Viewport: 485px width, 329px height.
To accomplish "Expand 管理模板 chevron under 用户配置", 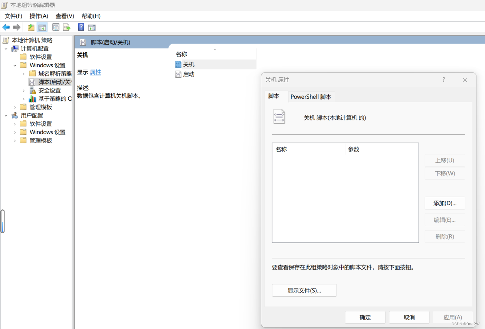I will click(x=15, y=140).
